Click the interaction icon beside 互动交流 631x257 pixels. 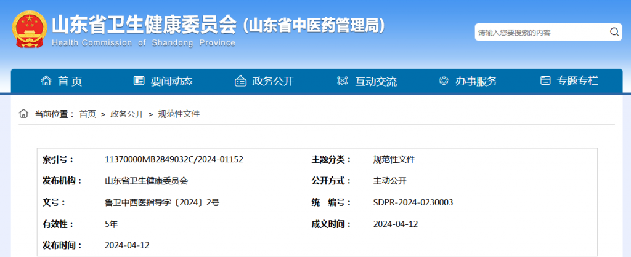click(342, 81)
